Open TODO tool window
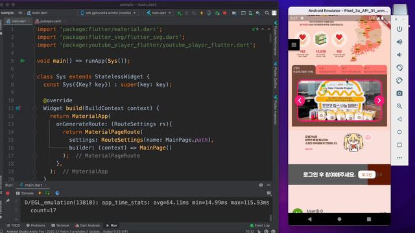 tap(13, 225)
